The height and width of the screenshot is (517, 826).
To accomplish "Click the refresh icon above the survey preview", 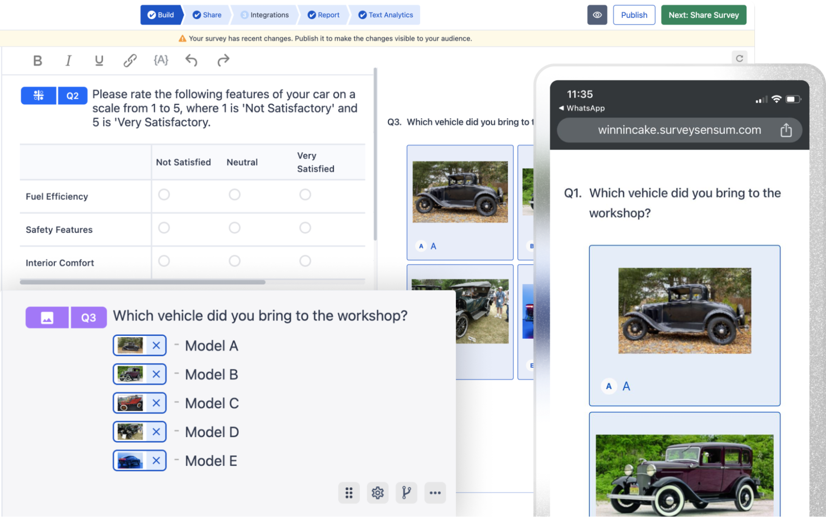I will pos(740,58).
